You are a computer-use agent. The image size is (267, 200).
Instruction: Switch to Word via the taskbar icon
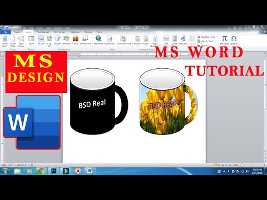pos(90,171)
